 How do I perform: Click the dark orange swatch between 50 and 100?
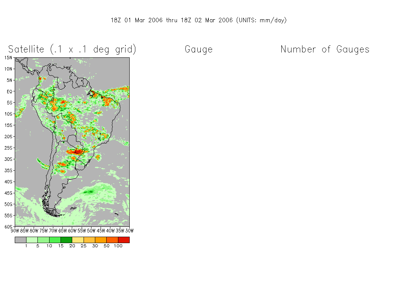(112, 240)
